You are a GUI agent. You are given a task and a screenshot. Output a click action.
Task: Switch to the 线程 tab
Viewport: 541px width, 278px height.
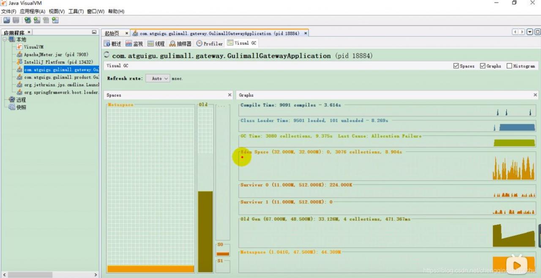coord(156,44)
